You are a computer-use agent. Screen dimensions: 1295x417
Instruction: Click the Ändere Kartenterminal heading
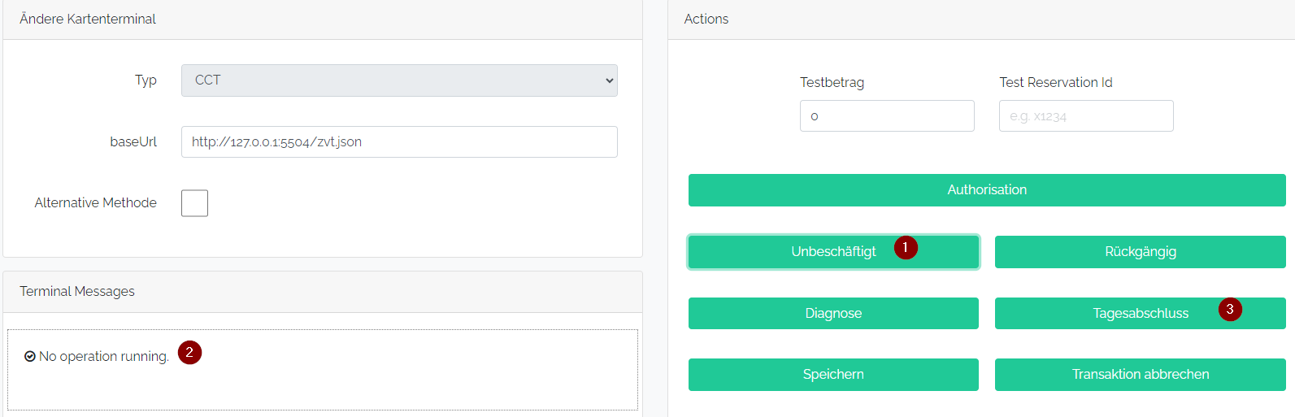pos(88,19)
